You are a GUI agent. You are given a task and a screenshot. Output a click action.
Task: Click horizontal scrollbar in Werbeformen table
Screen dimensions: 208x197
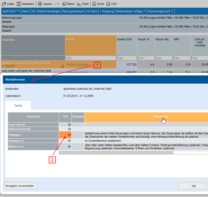(116, 153)
